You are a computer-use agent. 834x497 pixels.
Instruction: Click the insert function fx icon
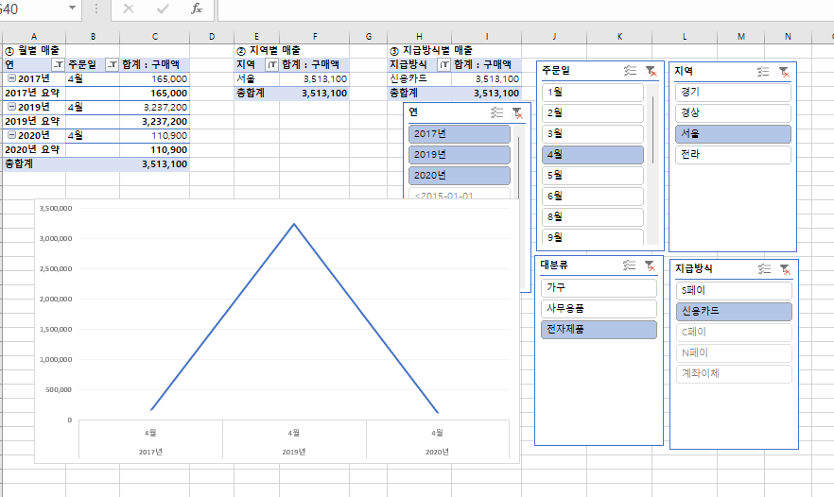(197, 9)
